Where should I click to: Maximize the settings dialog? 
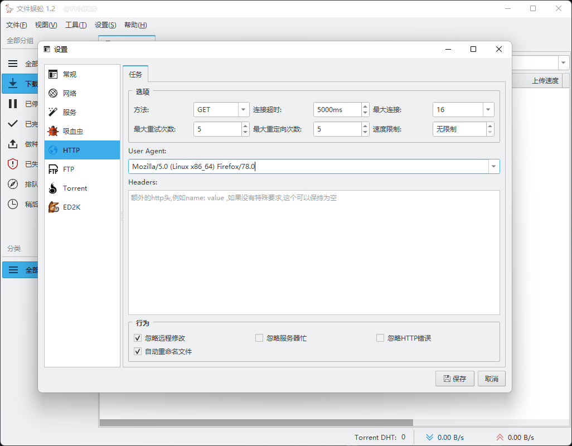point(473,49)
